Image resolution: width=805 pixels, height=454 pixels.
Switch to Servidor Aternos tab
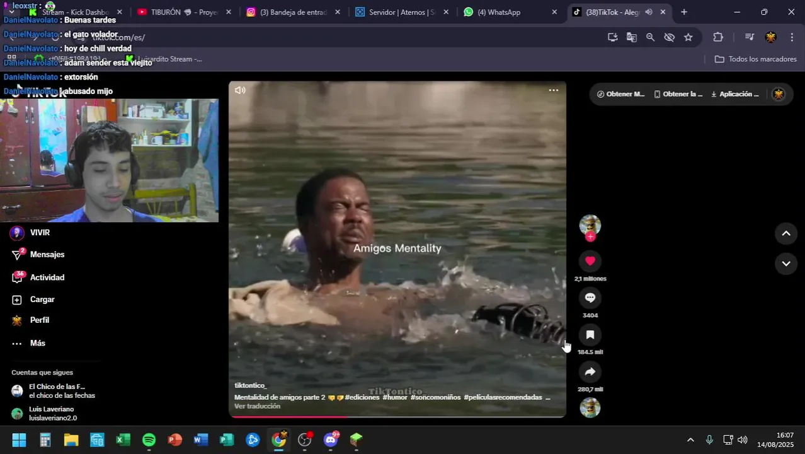coord(402,12)
